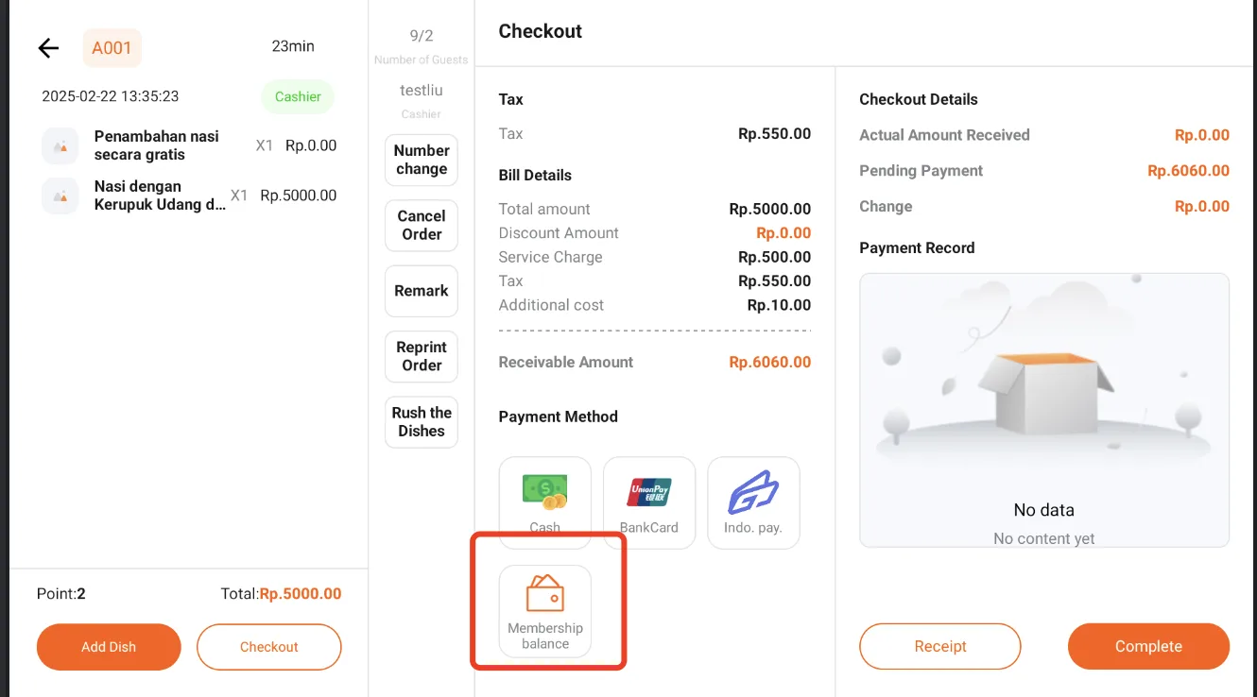Pick the Indo. pay. payment icon
Screen dimensions: 1257x697
(x=753, y=492)
